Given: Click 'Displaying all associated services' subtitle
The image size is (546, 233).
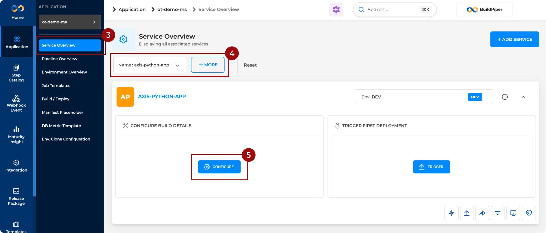Looking at the screenshot, I should (173, 44).
